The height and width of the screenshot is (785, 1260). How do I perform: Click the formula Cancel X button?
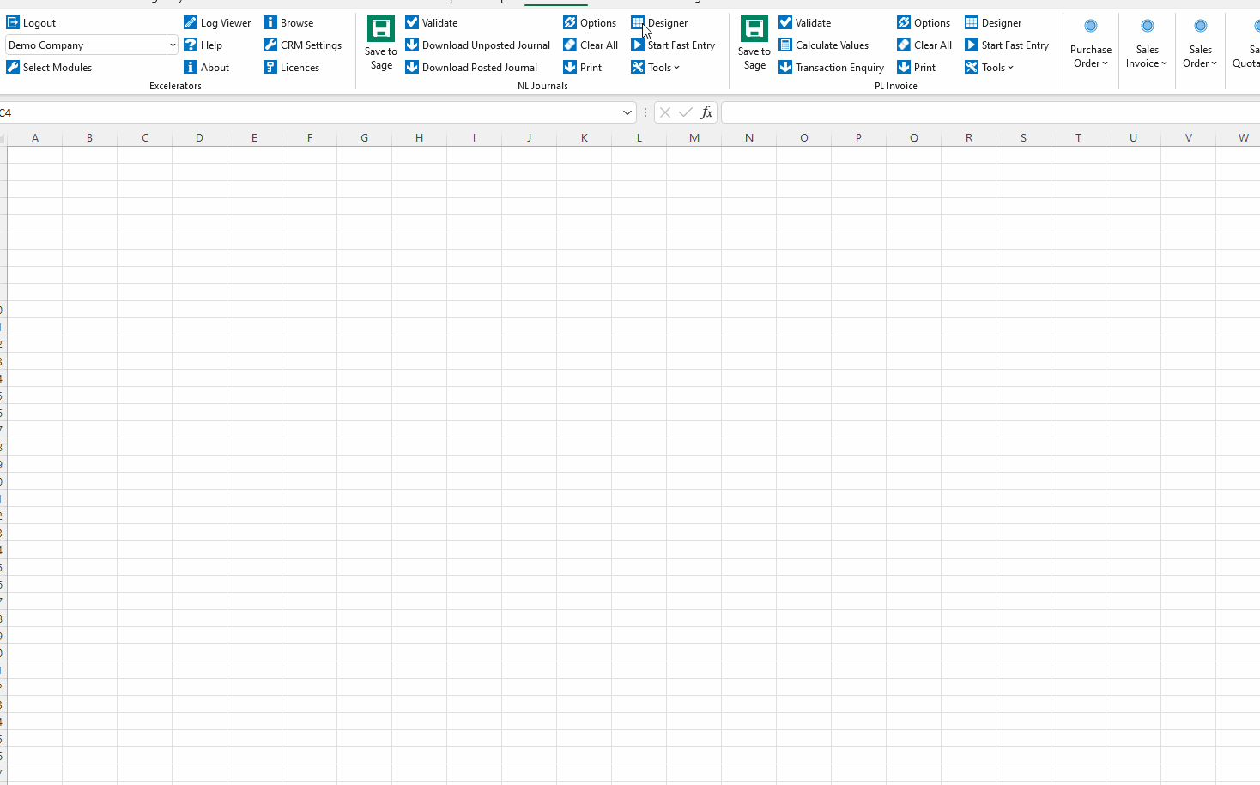[665, 112]
